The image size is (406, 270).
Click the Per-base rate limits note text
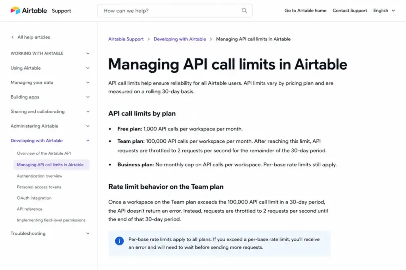point(224,243)
